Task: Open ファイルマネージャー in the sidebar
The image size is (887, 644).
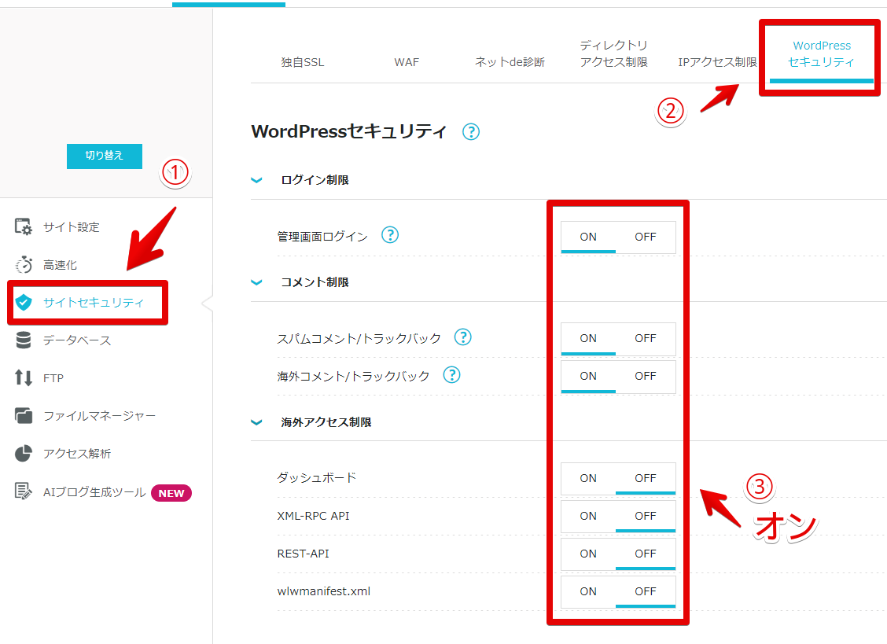Action: pyautogui.click(x=100, y=416)
